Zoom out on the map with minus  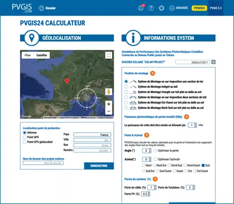pyautogui.click(x=109, y=111)
